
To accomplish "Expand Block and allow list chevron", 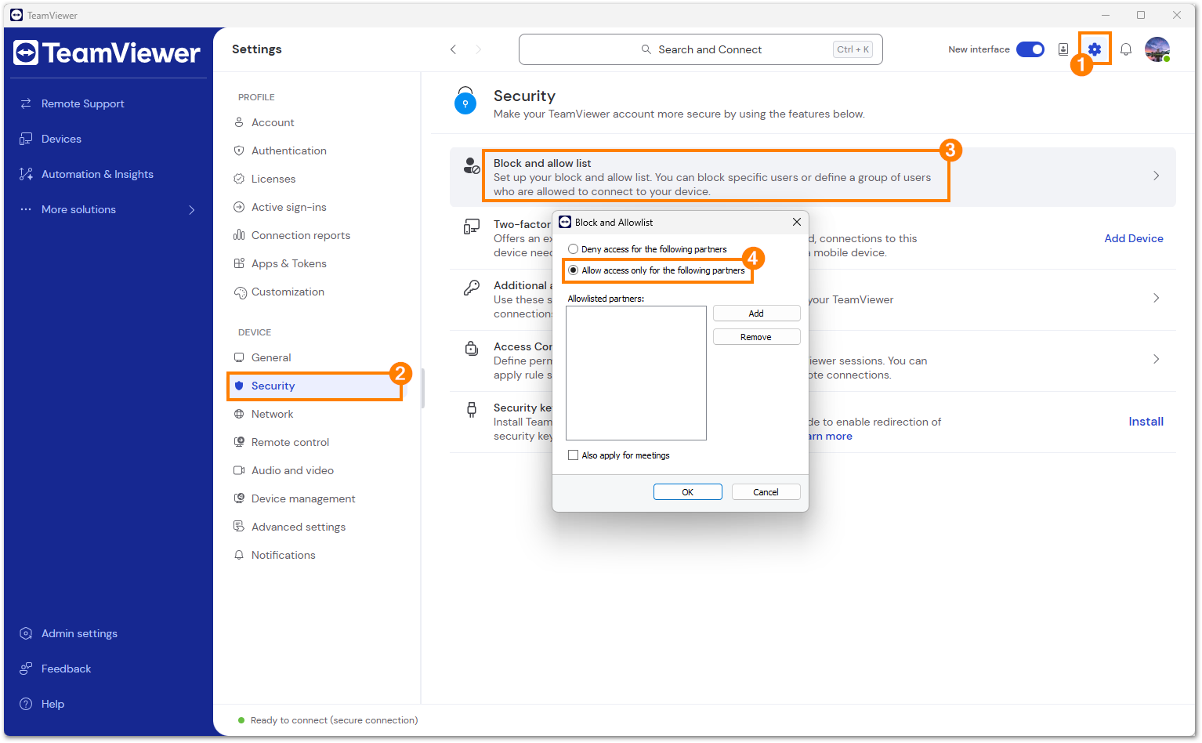I will tap(1157, 176).
